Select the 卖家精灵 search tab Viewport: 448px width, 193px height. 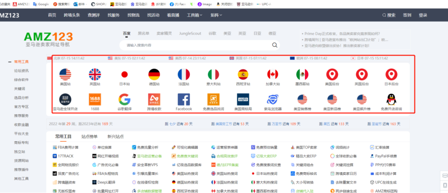164,33
